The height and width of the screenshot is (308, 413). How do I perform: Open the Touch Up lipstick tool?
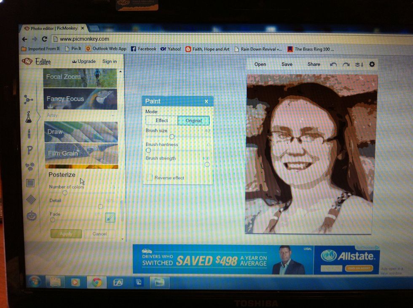click(29, 133)
